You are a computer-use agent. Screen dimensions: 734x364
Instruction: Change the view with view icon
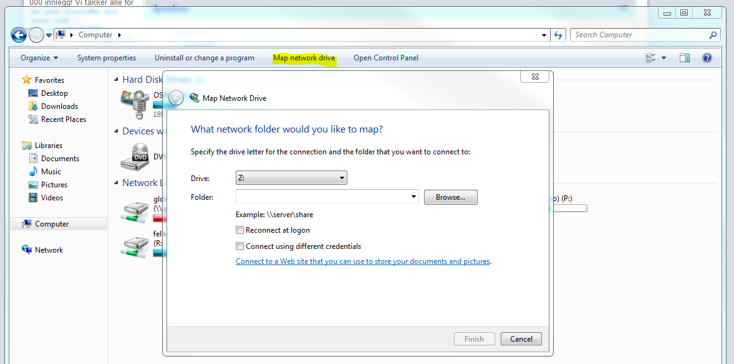[650, 58]
